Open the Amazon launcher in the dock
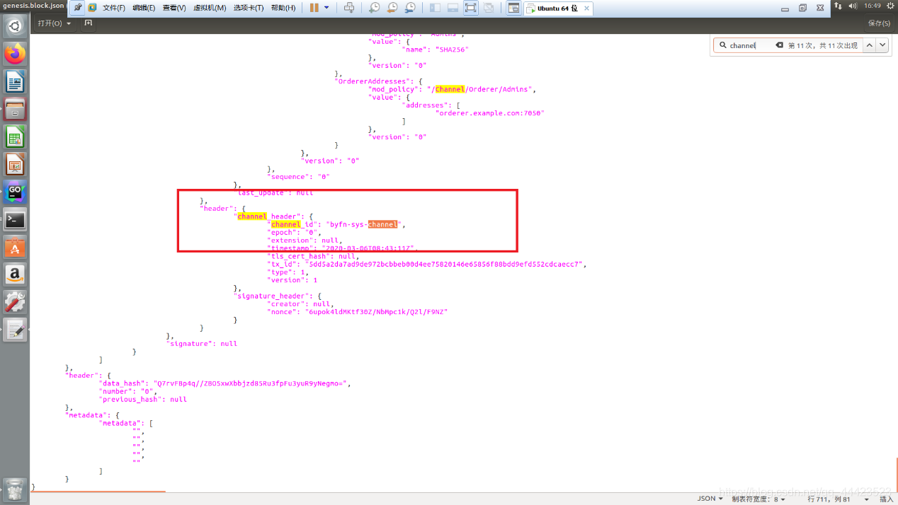This screenshot has height=505, width=898. pyautogui.click(x=15, y=274)
